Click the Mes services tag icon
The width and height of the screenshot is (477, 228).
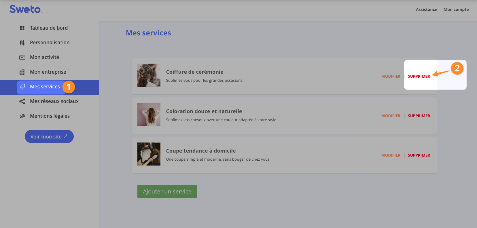tap(22, 87)
